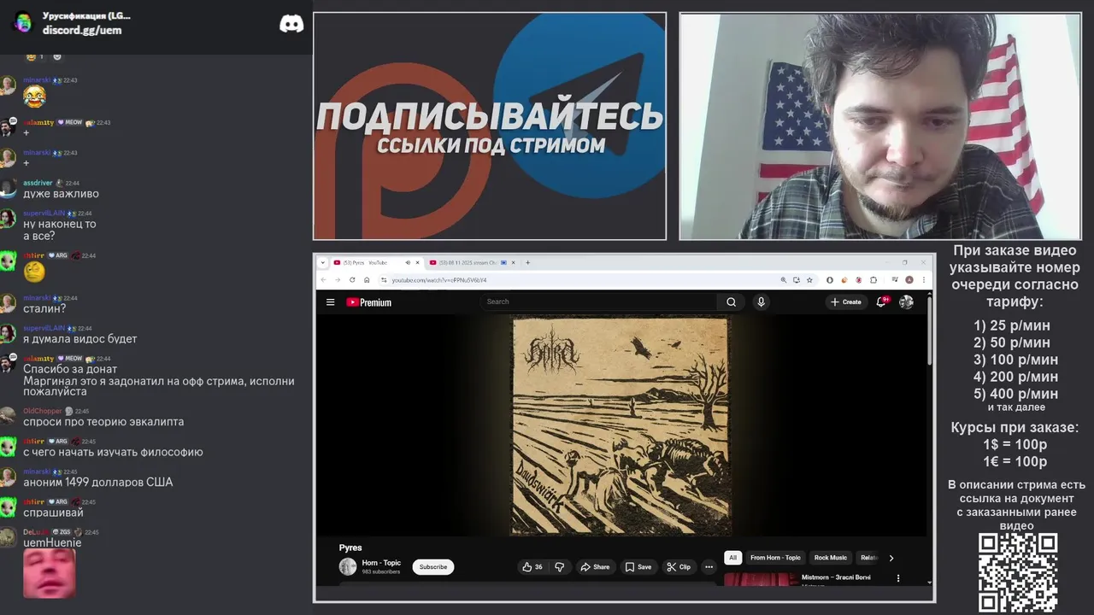The image size is (1094, 615).
Task: Select the From Horn - Topic chip
Action: pyautogui.click(x=775, y=558)
